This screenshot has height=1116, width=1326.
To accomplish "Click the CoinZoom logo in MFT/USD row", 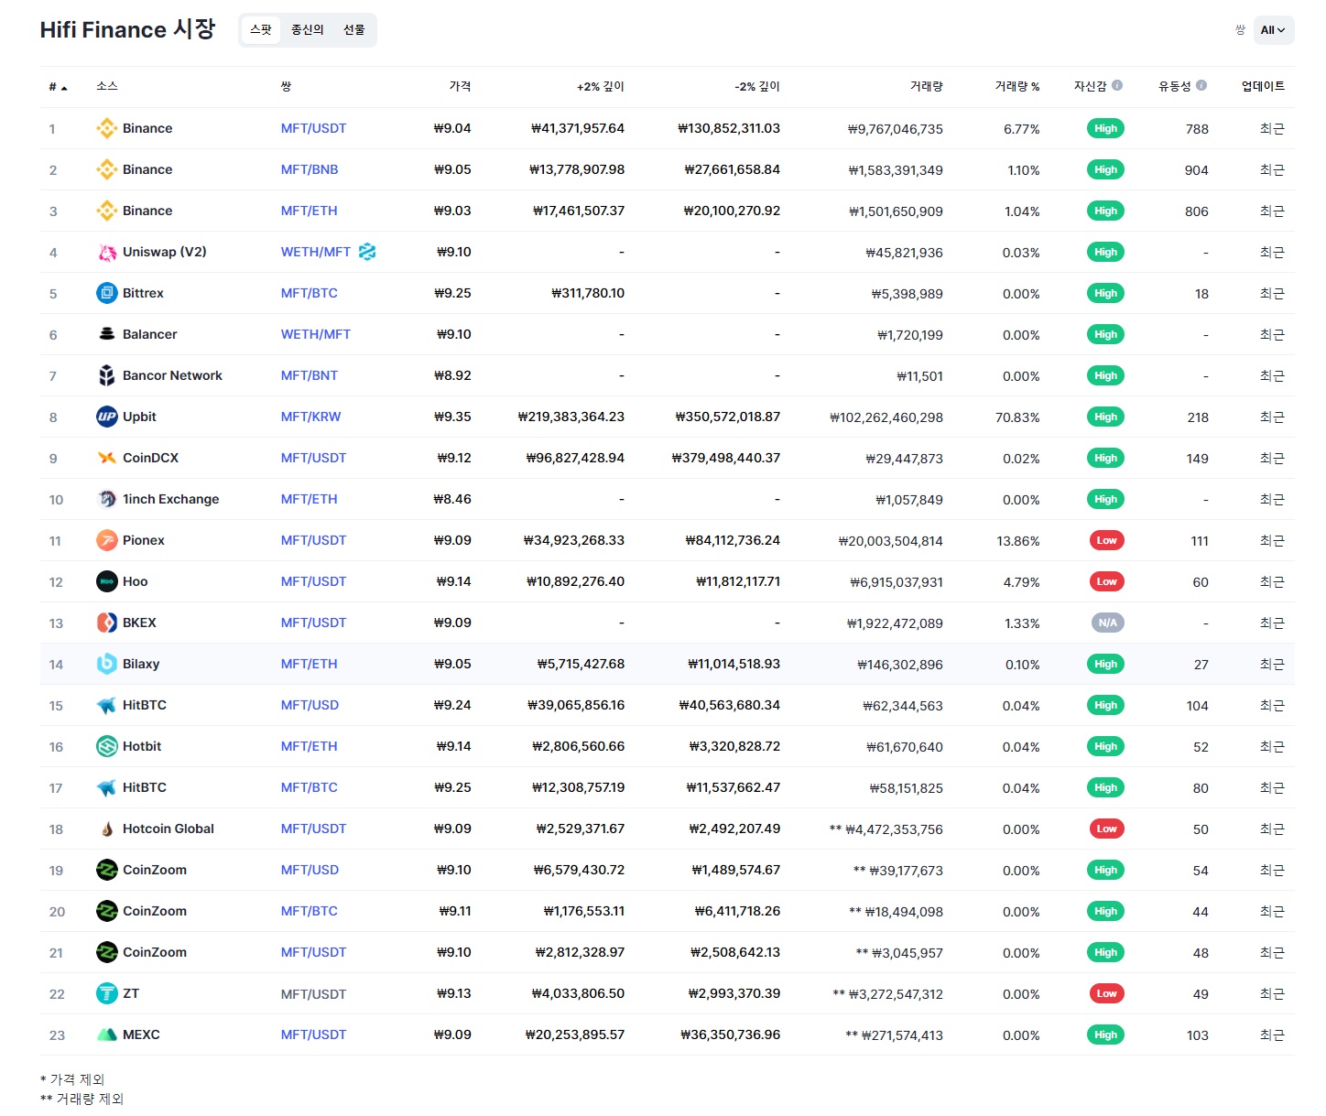I will point(107,870).
